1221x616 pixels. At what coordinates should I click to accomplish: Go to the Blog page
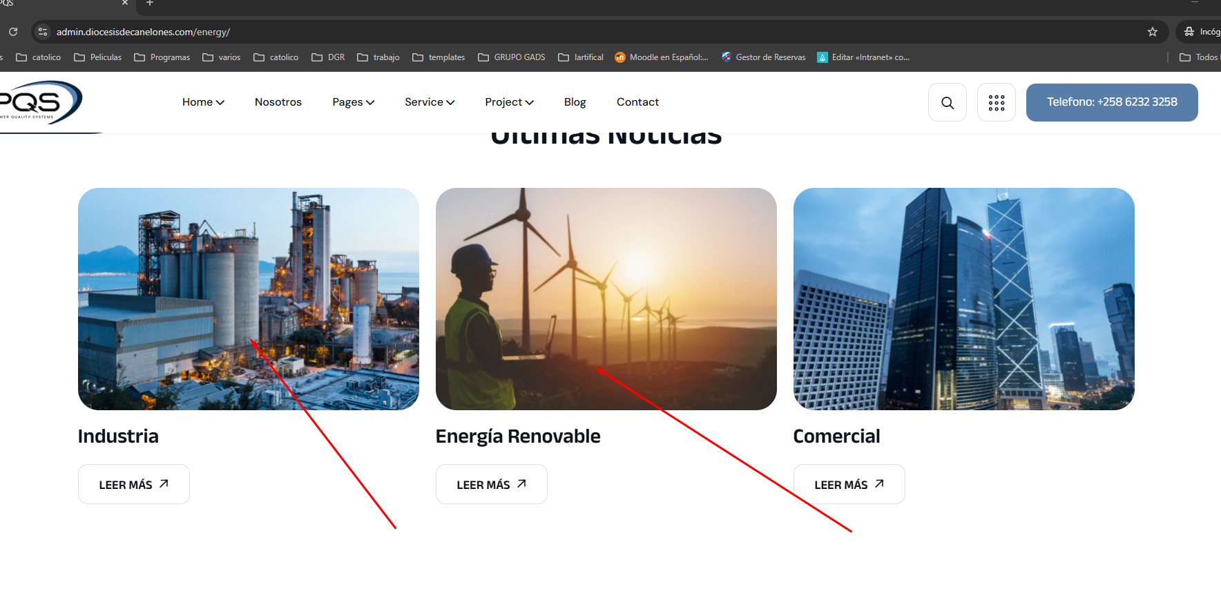tap(575, 102)
